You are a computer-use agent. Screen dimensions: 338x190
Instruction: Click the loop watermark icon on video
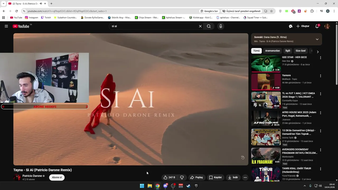[x=243, y=158]
